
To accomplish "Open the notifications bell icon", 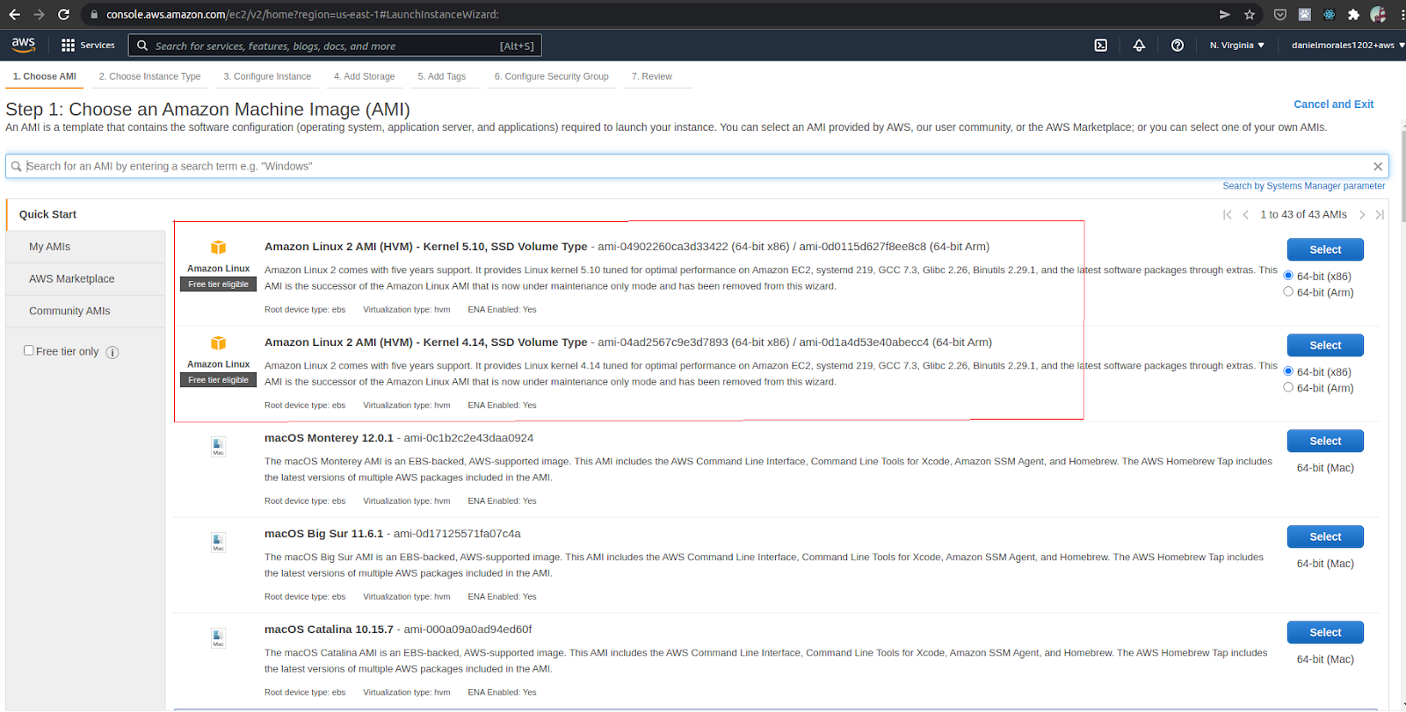I will 1139,46.
